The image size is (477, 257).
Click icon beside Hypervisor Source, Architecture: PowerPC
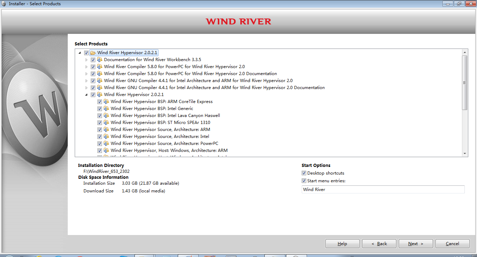(106, 144)
